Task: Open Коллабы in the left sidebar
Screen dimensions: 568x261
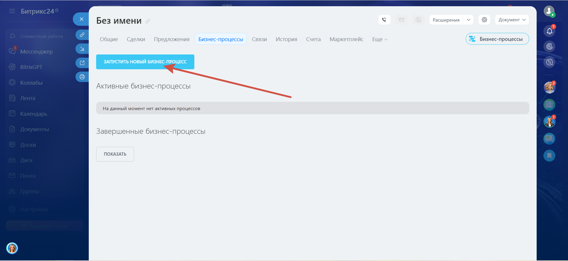Action: 31,83
